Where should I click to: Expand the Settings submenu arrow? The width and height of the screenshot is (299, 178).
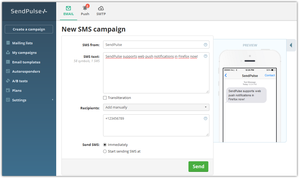pyautogui.click(x=52, y=99)
